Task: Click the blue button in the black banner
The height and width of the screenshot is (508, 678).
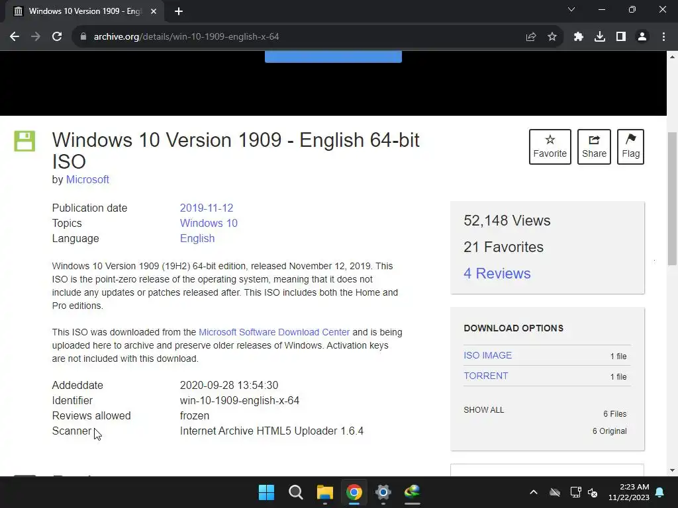Action: [333, 57]
